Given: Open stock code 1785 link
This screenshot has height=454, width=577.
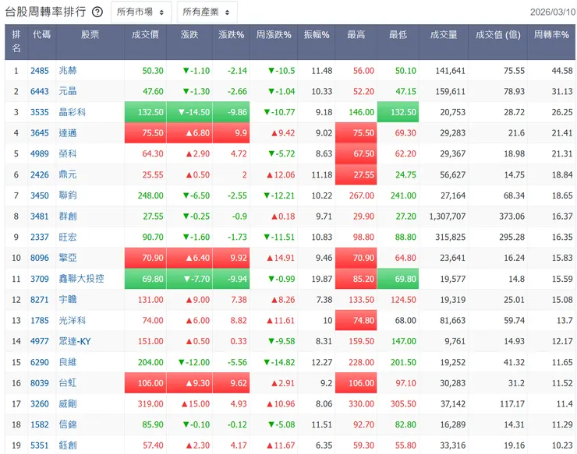Looking at the screenshot, I should [39, 321].
